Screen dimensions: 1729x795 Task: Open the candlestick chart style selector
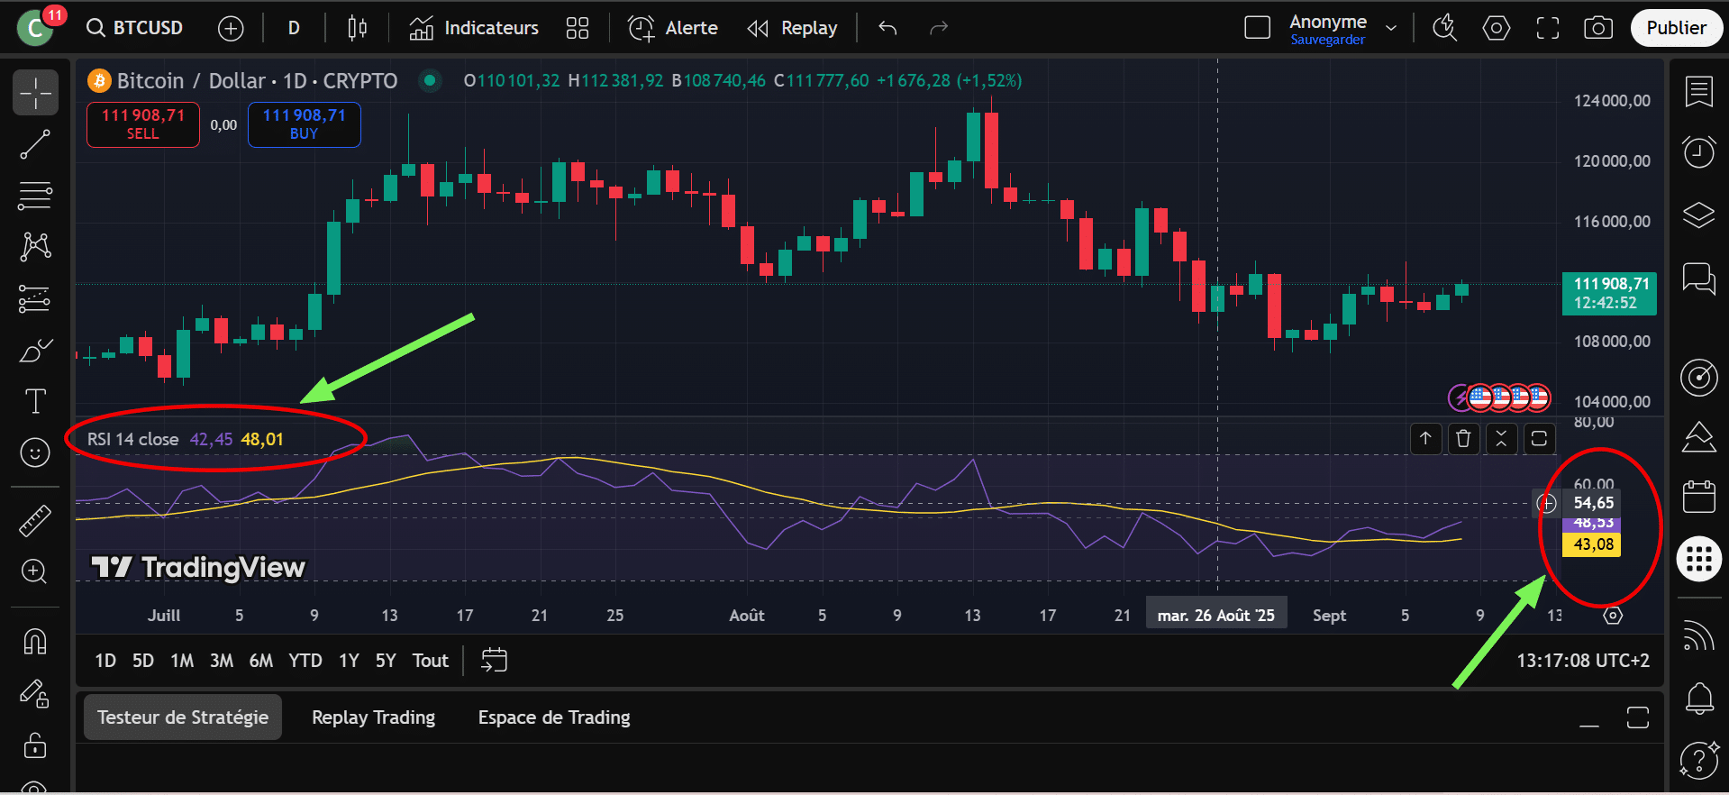point(357,28)
